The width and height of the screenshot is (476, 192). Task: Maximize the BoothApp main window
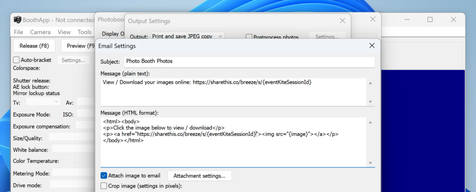(430, 19)
